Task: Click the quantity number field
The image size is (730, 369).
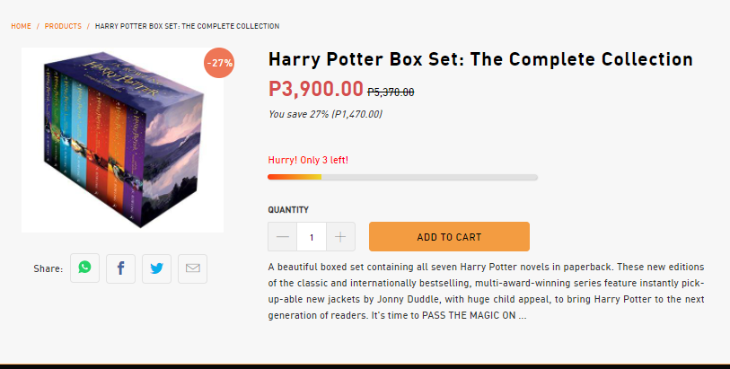Action: coord(312,237)
